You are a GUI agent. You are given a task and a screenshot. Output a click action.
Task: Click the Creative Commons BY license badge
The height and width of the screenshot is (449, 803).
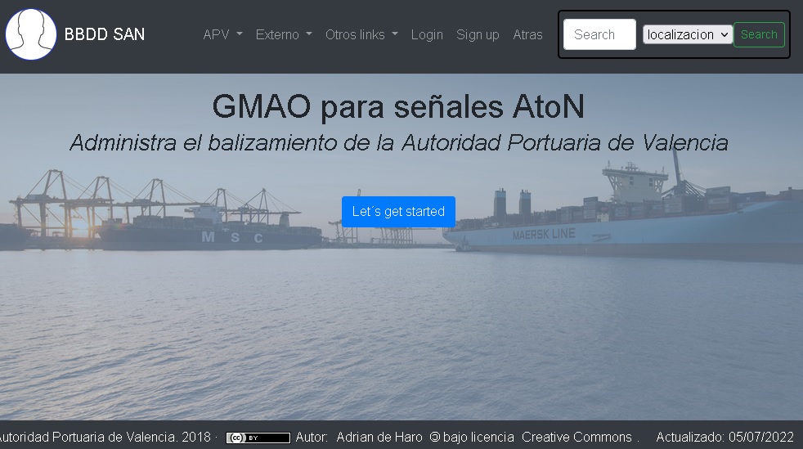258,438
